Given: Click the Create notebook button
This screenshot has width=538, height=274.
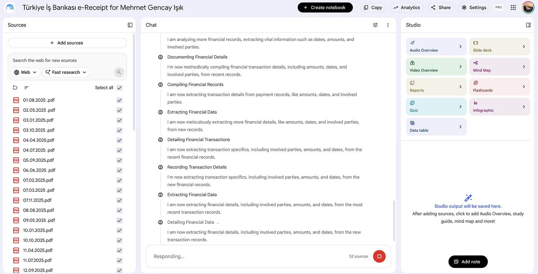Looking at the screenshot, I should tap(325, 7).
